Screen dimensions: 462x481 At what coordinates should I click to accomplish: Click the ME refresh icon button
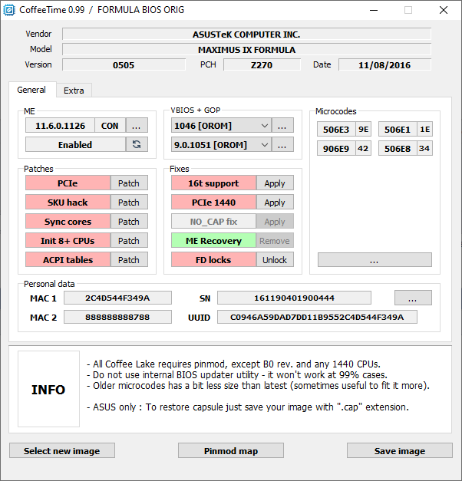point(137,144)
